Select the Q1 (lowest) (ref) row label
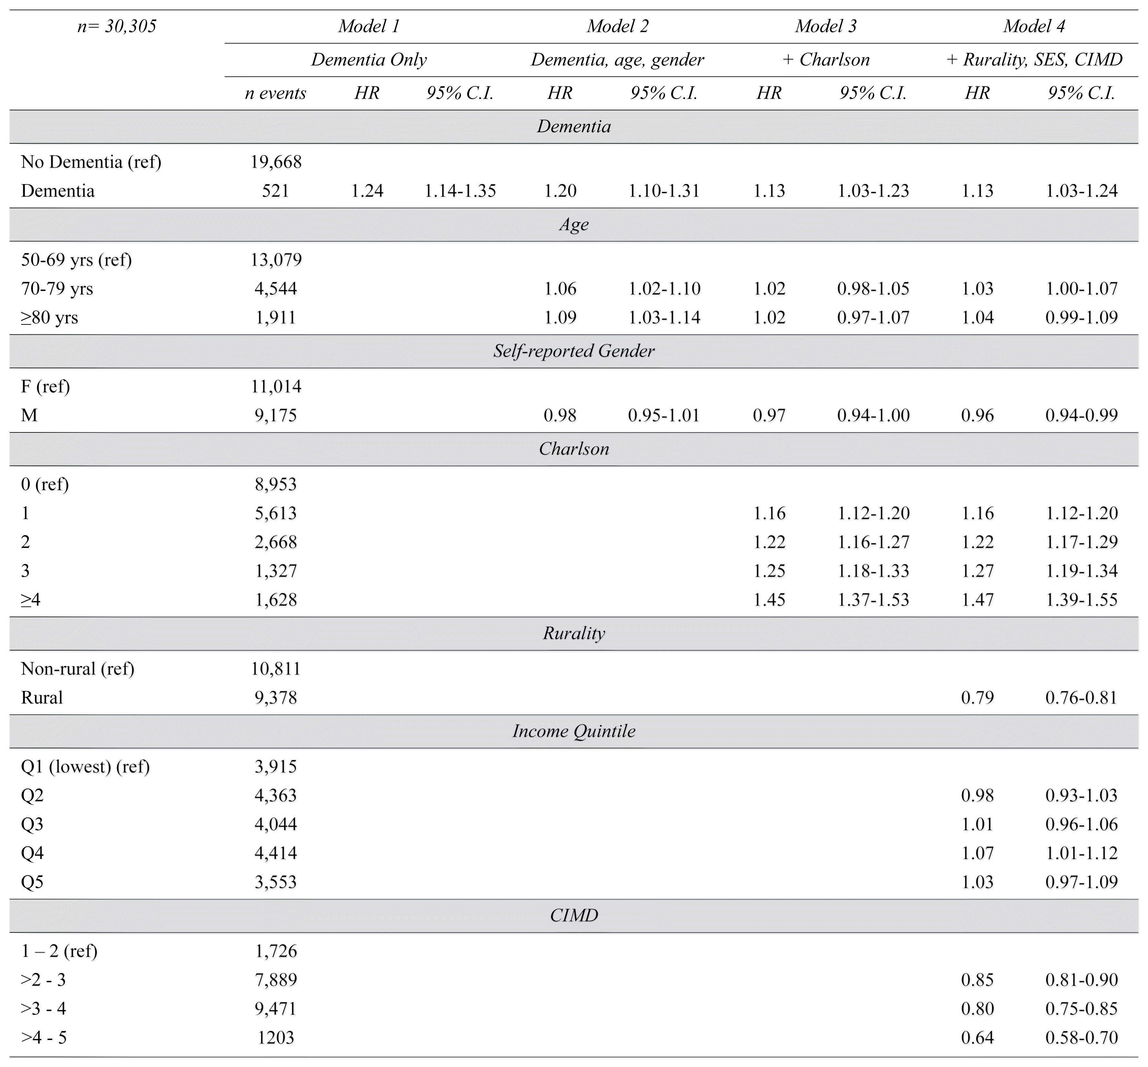This screenshot has width=1148, height=1067. (85, 766)
